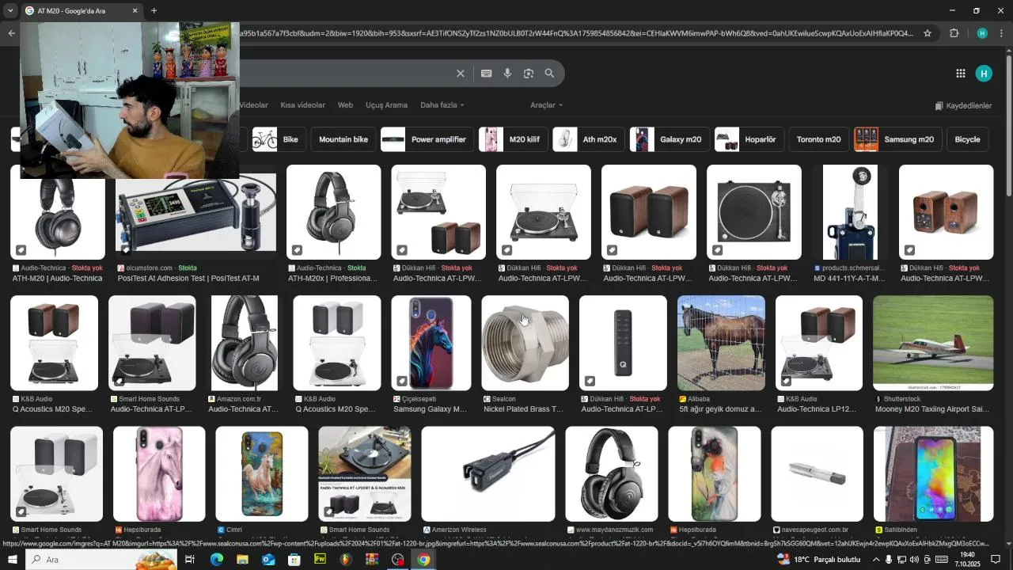The image size is (1013, 570).
Task: Show hidden system tray icons
Action: [x=875, y=560]
